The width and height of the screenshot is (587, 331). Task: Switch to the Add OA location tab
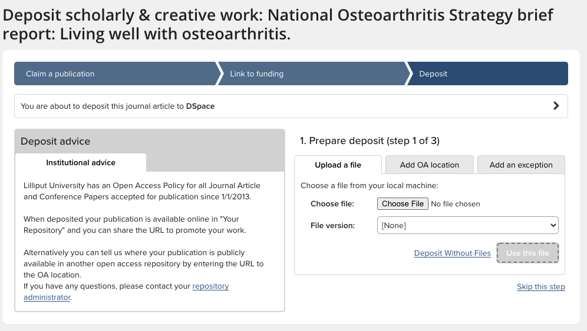[x=429, y=165]
